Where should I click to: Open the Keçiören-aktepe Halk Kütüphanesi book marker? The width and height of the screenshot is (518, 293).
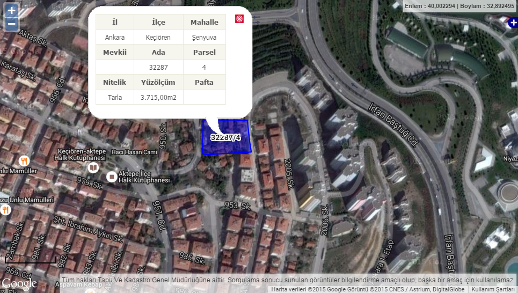(93, 167)
